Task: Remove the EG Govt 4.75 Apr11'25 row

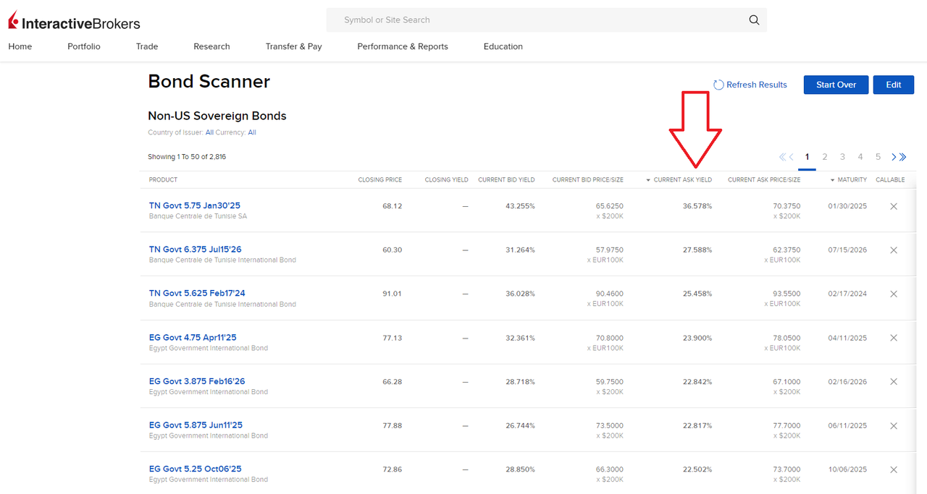Action: 894,338
